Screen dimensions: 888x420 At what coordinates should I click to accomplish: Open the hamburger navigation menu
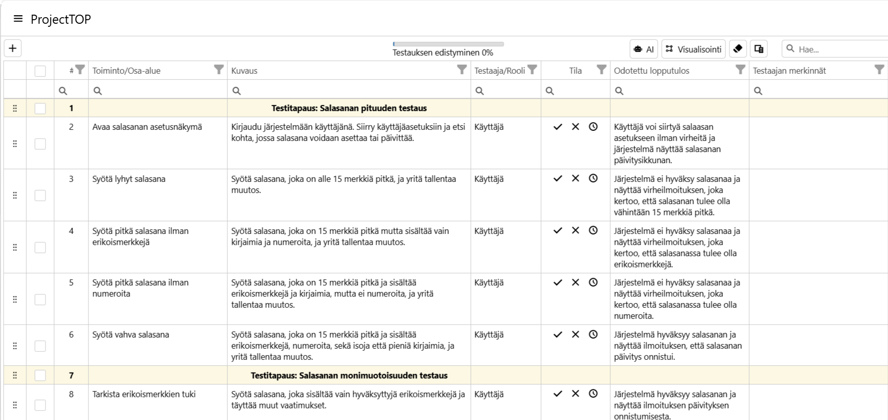pyautogui.click(x=18, y=19)
